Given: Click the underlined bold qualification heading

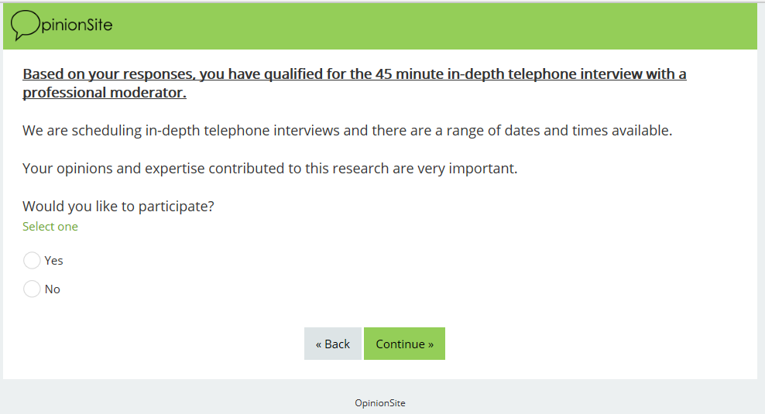Looking at the screenshot, I should click(x=354, y=75).
